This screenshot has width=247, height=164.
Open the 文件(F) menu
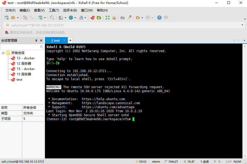click(10, 10)
